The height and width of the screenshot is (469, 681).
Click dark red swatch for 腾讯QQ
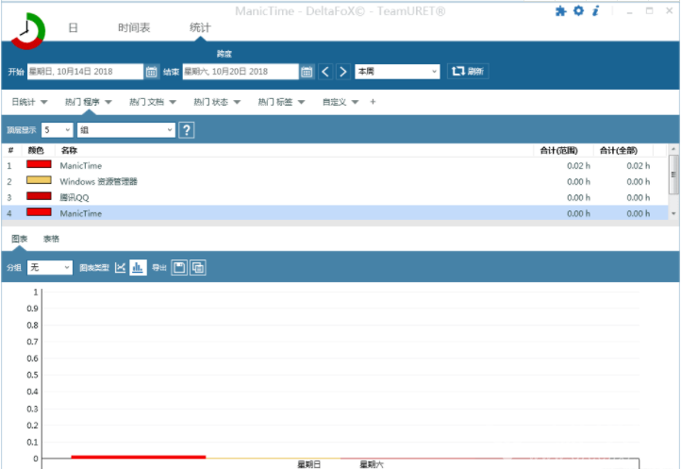point(39,196)
